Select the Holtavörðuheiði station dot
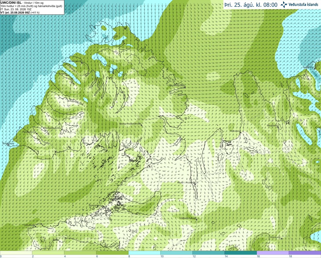 [196, 220]
